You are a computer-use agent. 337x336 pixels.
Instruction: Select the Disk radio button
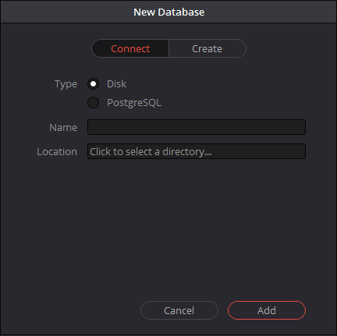(x=93, y=84)
